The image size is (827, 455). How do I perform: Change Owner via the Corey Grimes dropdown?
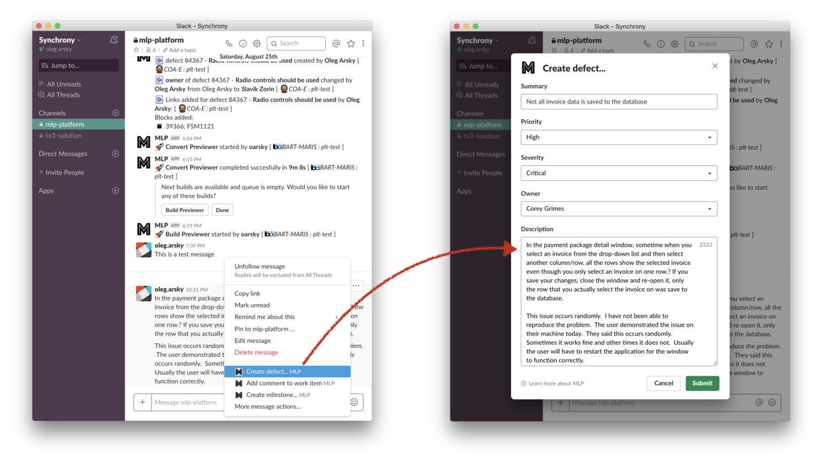[619, 209]
